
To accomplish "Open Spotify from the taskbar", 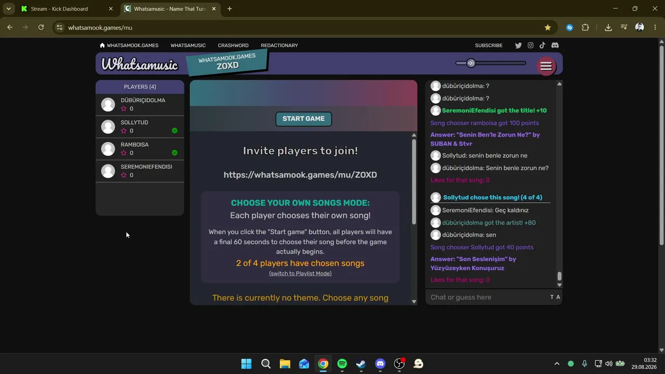I will coord(342,364).
